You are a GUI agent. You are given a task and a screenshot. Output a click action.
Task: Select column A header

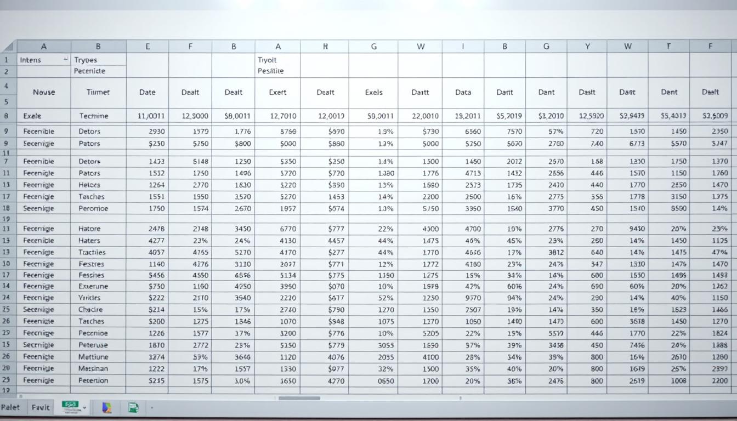(x=44, y=46)
